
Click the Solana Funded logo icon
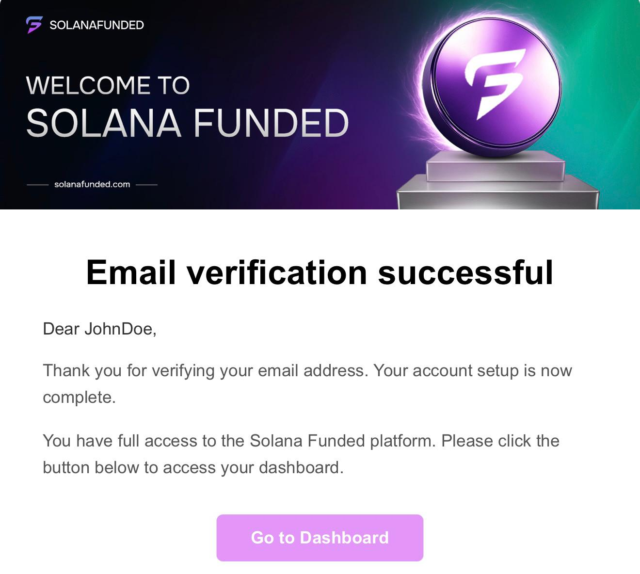(x=34, y=25)
